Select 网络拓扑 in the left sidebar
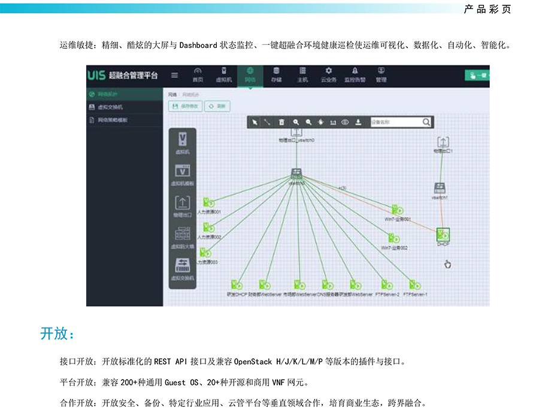 (125, 94)
